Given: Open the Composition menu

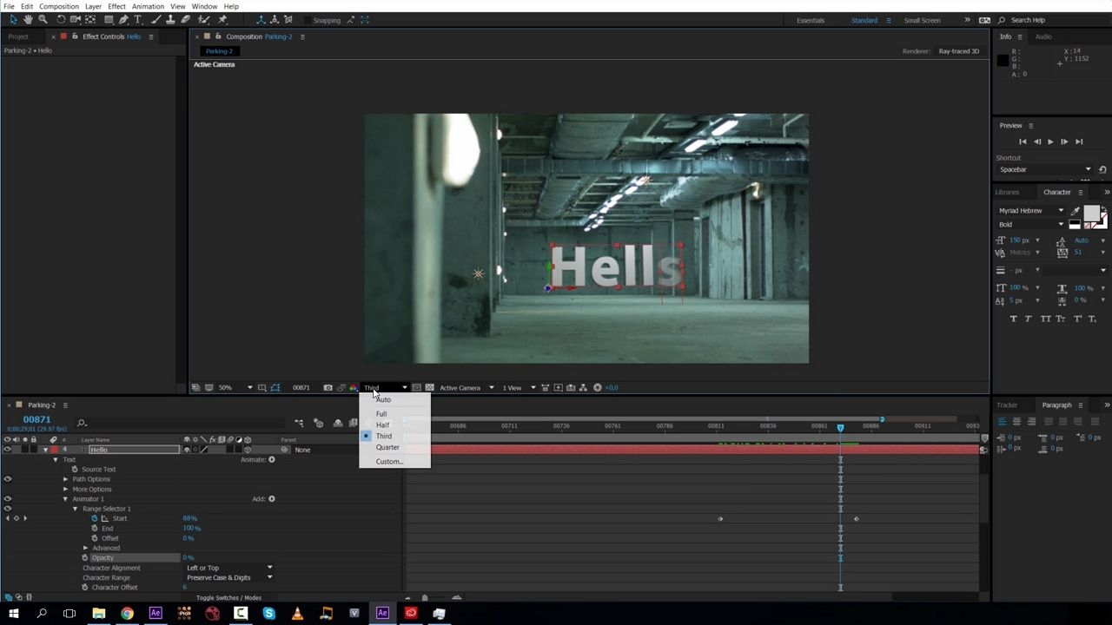Looking at the screenshot, I should [59, 6].
